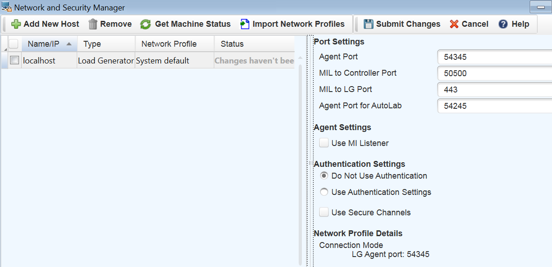Click the green Get Machine Status refresh icon
This screenshot has width=552, height=267.
(x=145, y=24)
